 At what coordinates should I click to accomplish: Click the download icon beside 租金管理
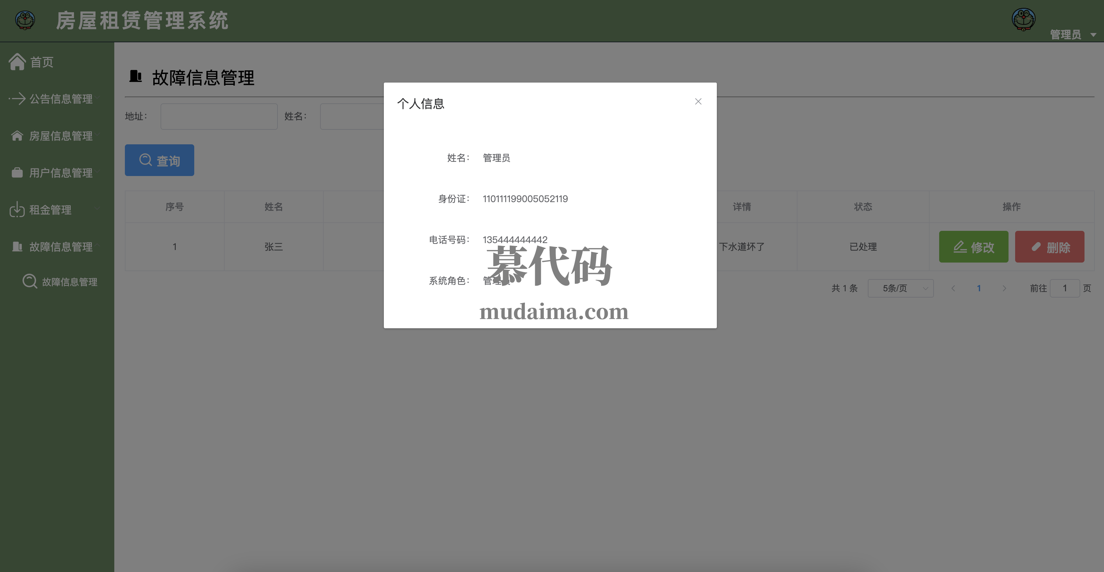pos(17,209)
